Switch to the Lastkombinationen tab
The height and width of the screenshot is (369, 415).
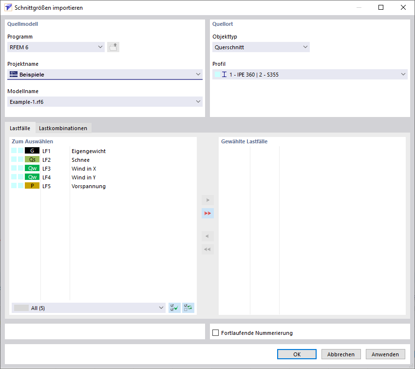click(63, 128)
